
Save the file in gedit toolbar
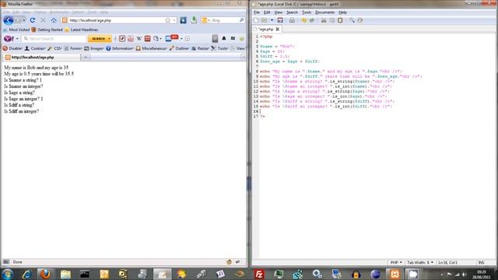point(280,20)
